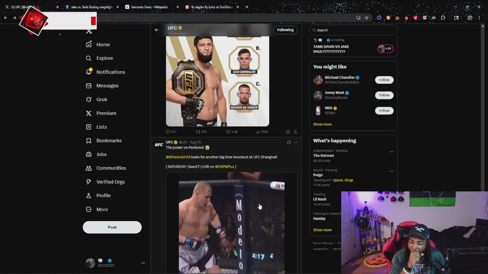
Task: Click +14 listeners avatar on space
Action: tap(385, 48)
